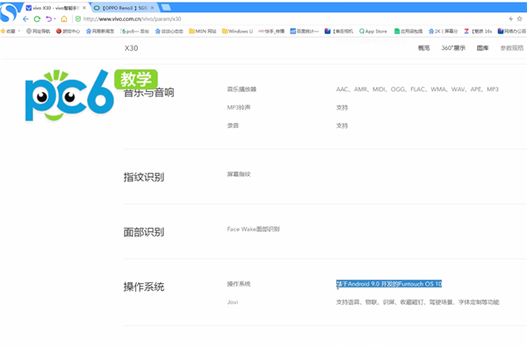Click the 指纹识别 section heading
This screenshot has height=348, width=527.
point(144,177)
